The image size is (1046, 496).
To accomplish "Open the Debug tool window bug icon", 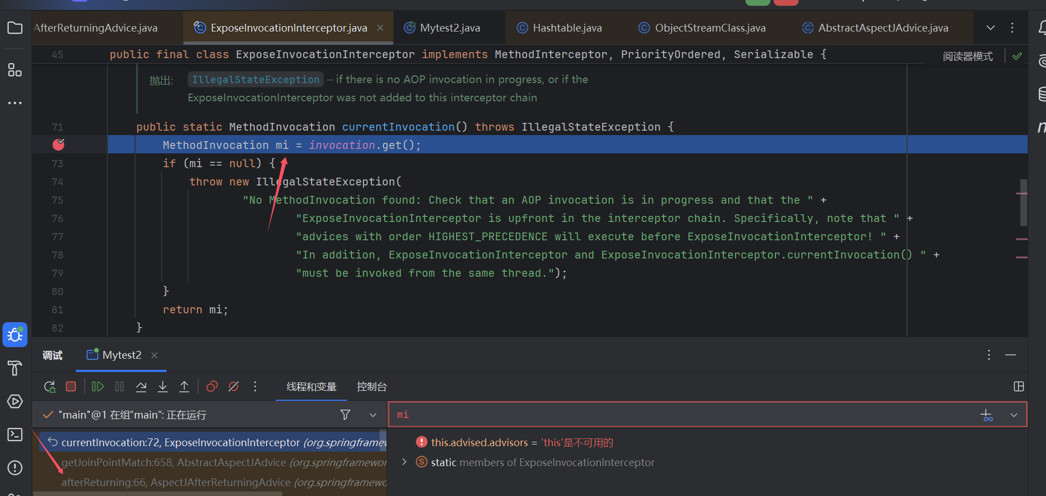I will tap(15, 335).
